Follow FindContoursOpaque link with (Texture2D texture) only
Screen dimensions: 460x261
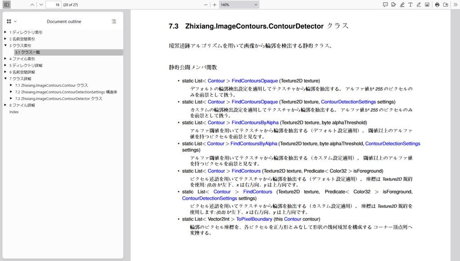pos(255,81)
